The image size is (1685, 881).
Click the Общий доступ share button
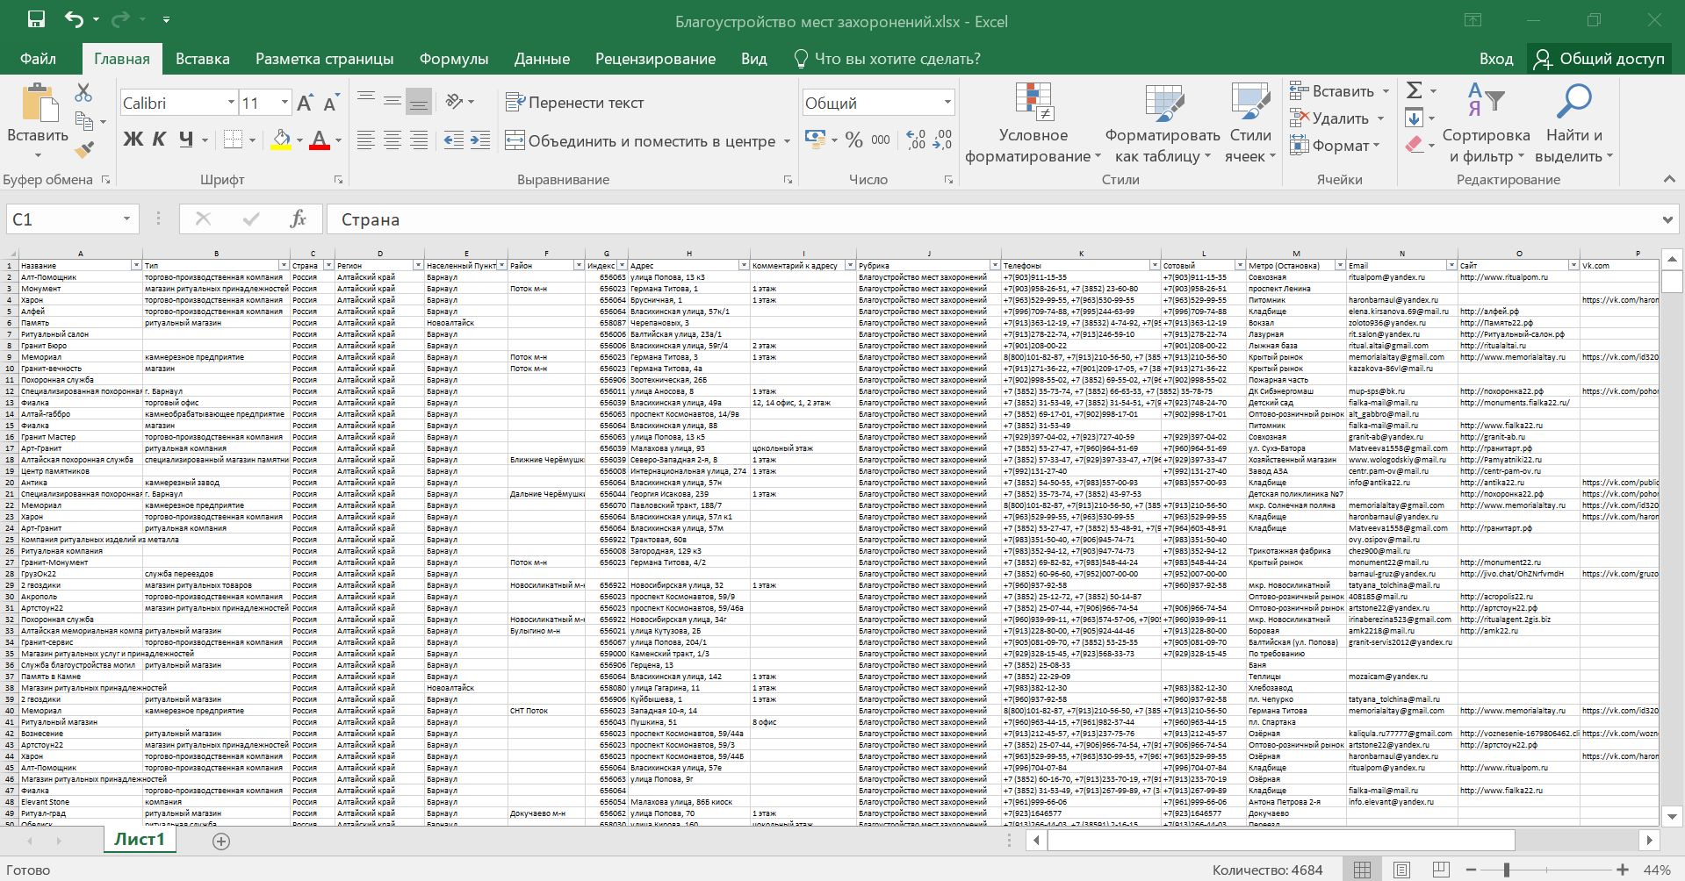coord(1600,59)
